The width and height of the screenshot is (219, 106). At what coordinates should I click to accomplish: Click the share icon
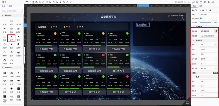[x=213, y=2]
